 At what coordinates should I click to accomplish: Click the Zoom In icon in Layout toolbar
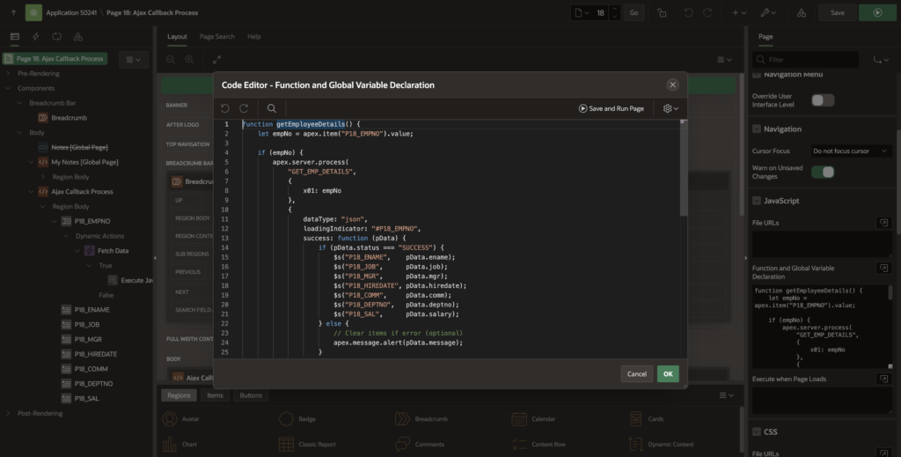tap(189, 59)
